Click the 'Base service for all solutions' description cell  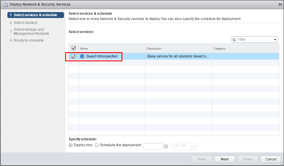click(178, 56)
